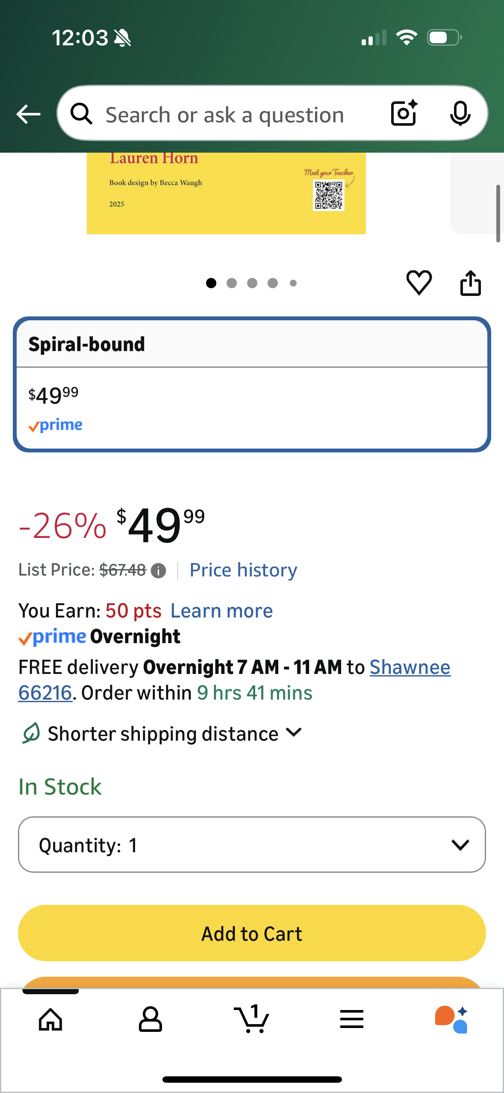Add item to wishlist with heart icon
This screenshot has height=1093, width=504.
click(x=419, y=282)
